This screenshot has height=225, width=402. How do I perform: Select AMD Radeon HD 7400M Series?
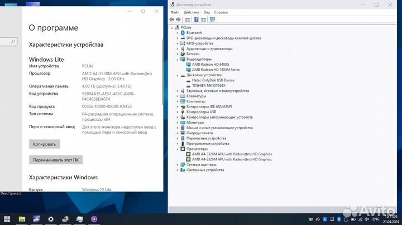click(216, 70)
